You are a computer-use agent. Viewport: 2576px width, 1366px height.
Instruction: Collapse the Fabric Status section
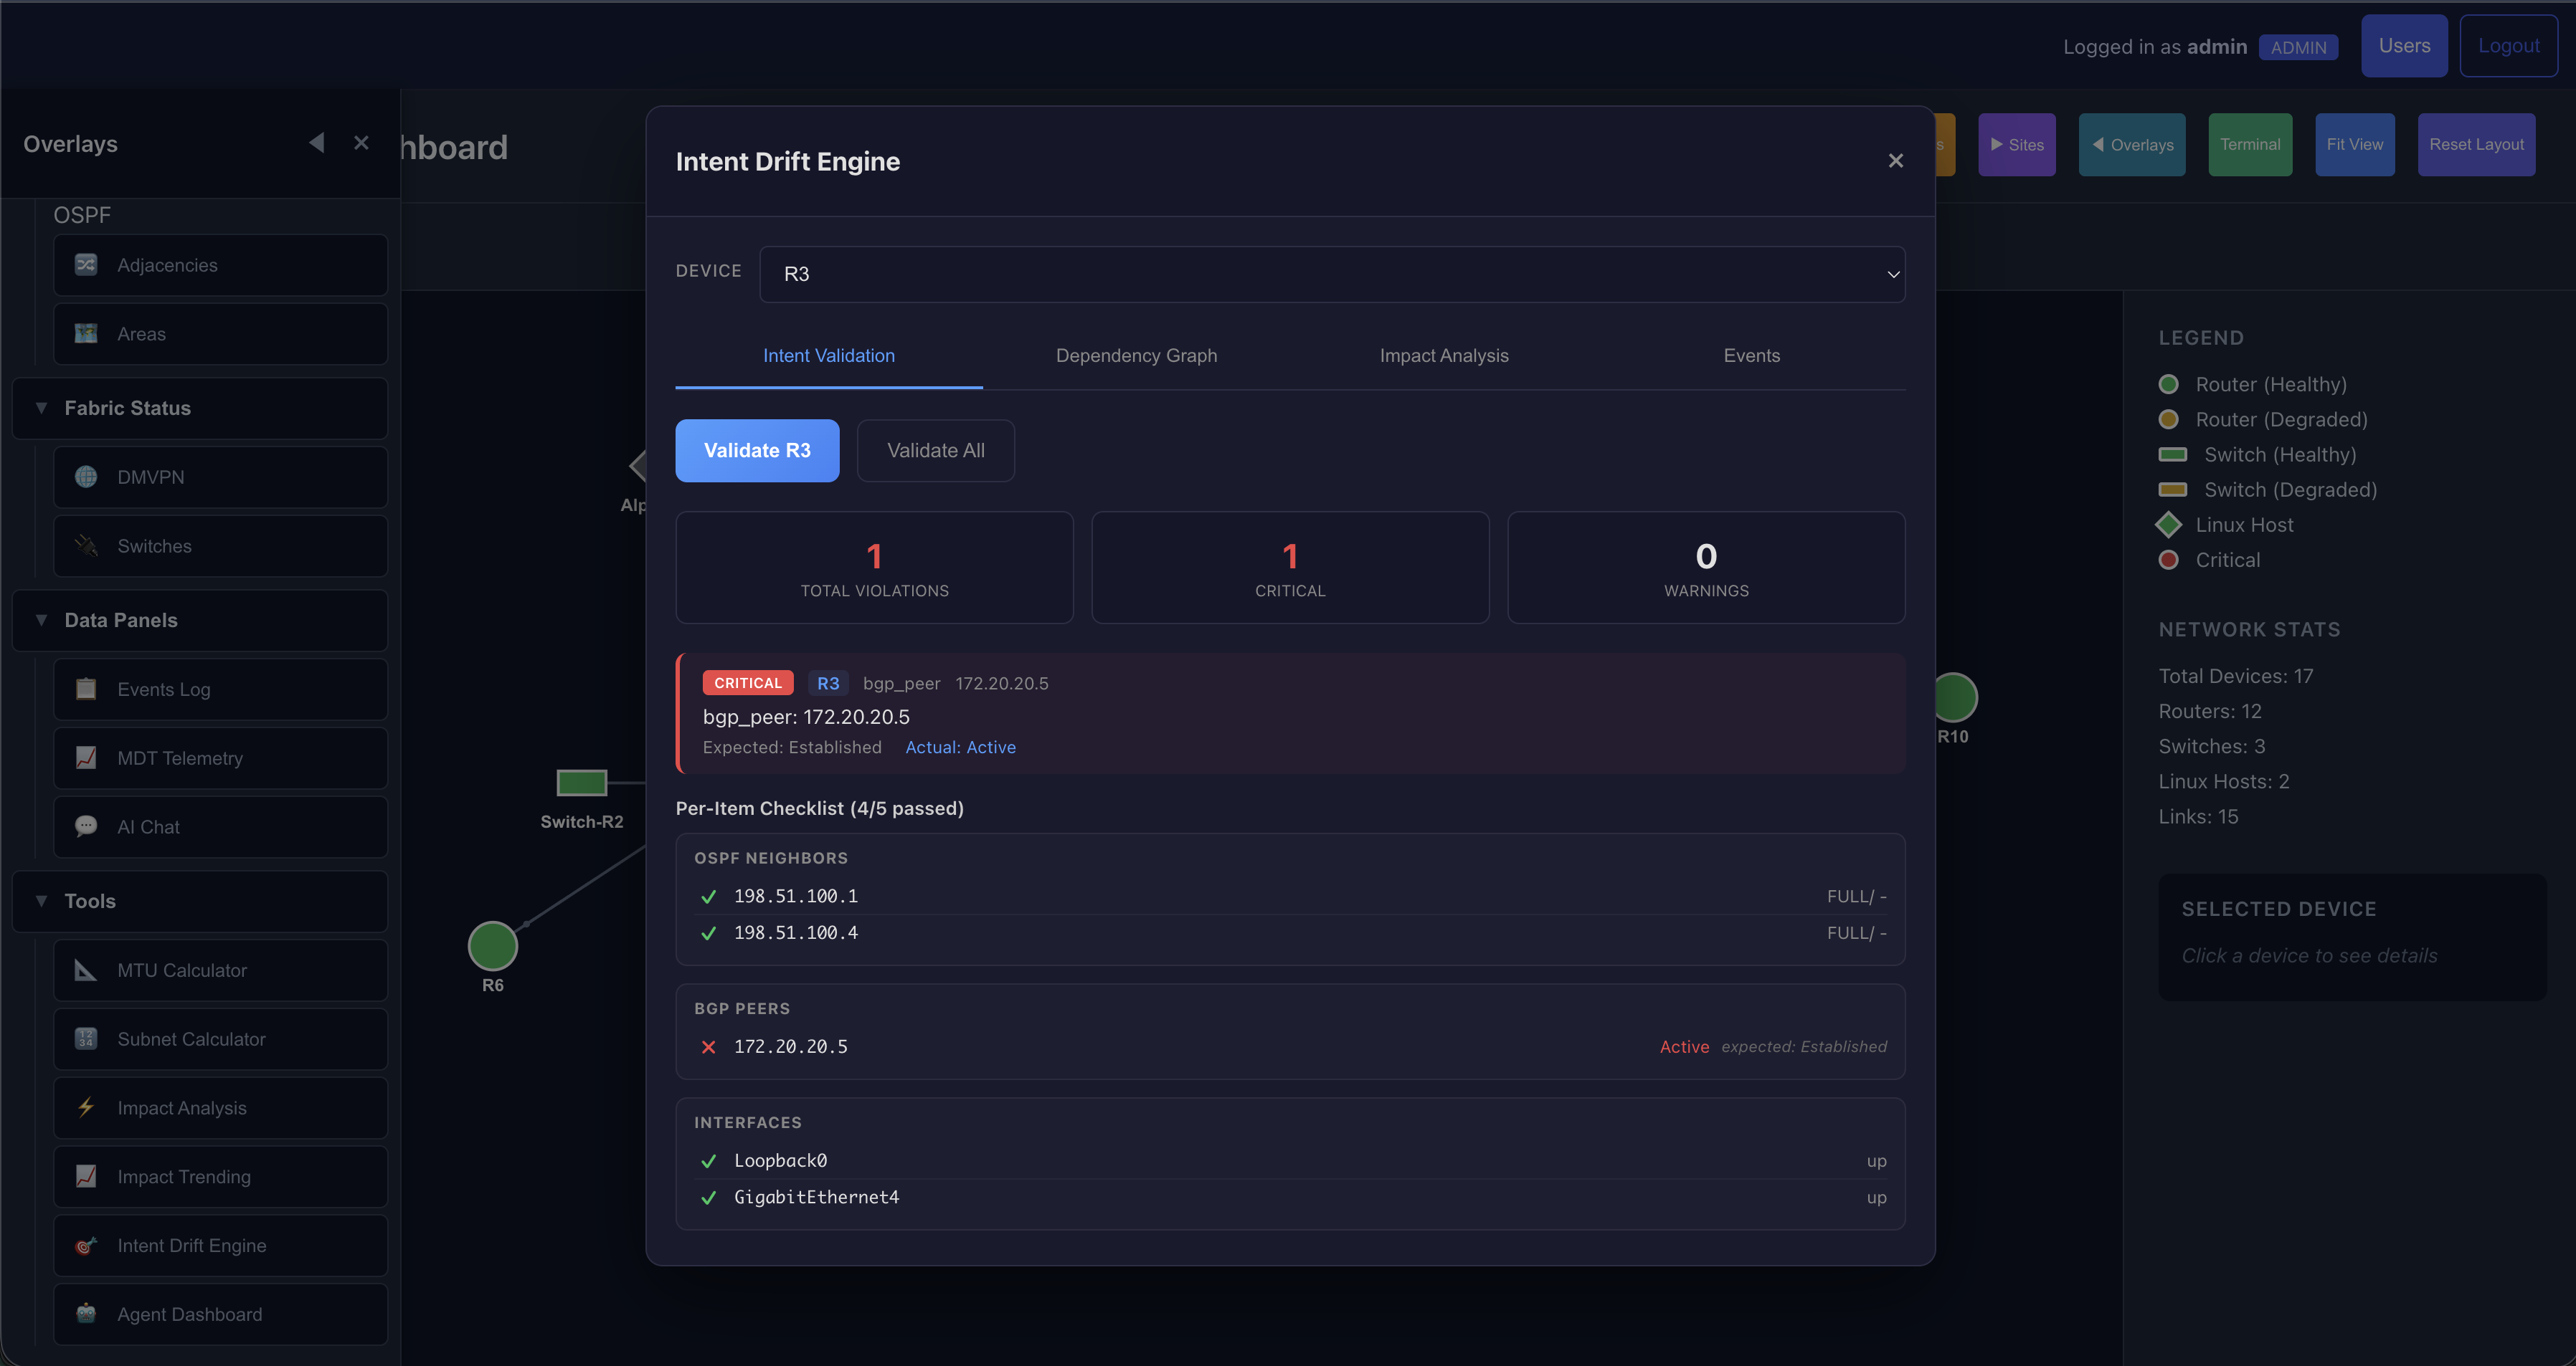[x=200, y=408]
